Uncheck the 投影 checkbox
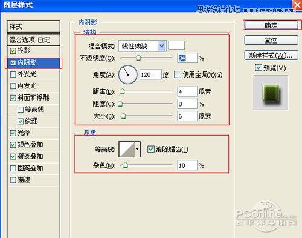The image size is (302, 238). point(13,51)
